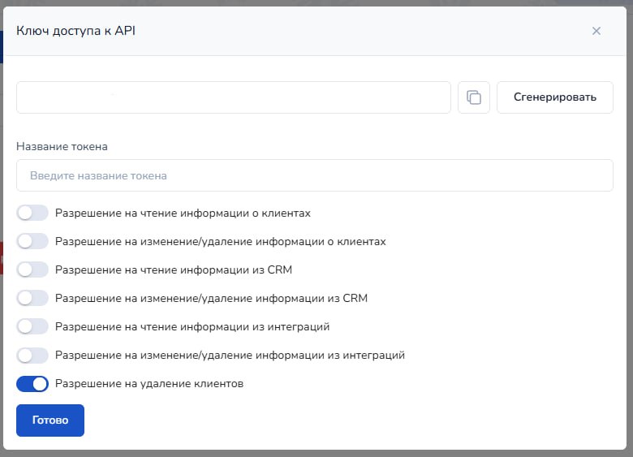
Task: Enable the client information read permission toggle
Action: click(x=32, y=213)
